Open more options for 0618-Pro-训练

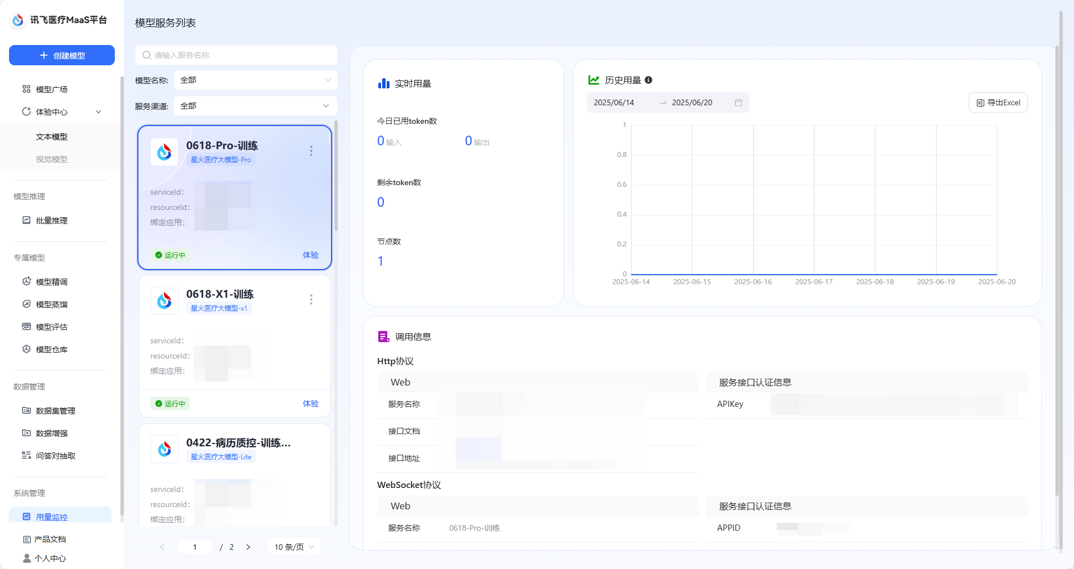[x=311, y=151]
